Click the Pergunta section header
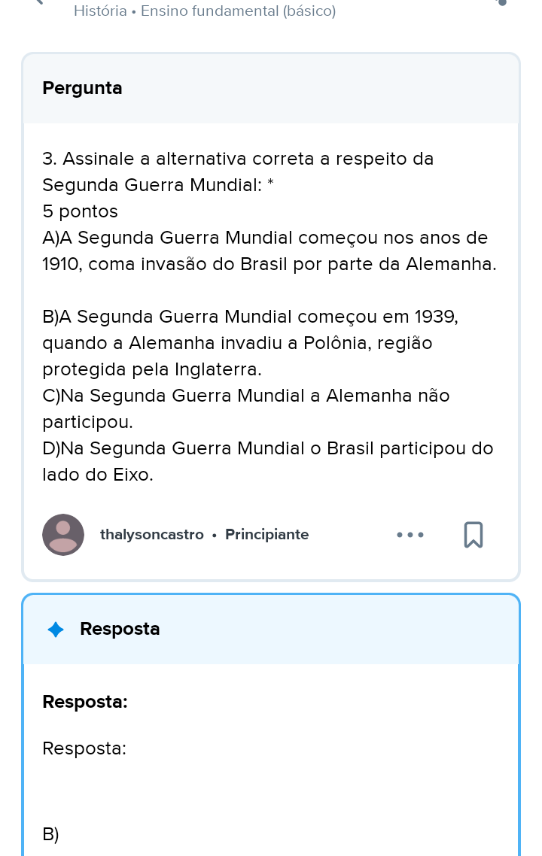542x856 pixels. pyautogui.click(x=83, y=88)
